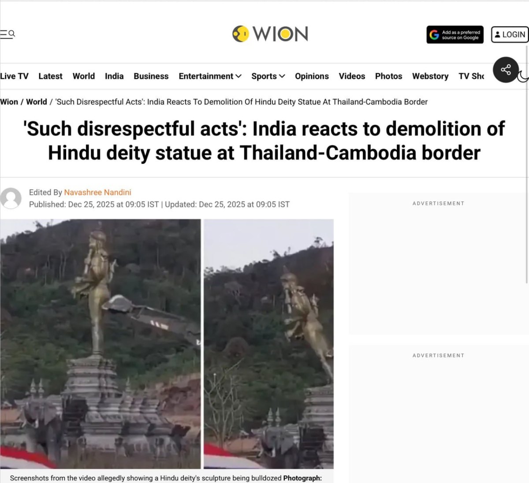Screen dimensions: 529x483
Task: Toggle dark mode moon icon
Action: [x=523, y=77]
